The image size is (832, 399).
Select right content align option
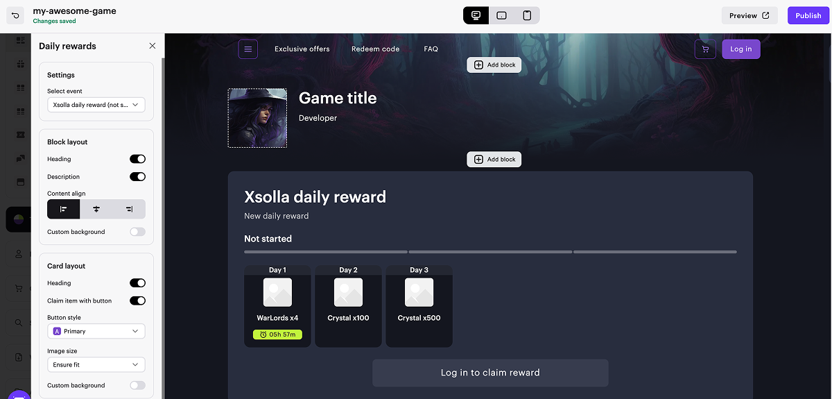click(x=129, y=209)
